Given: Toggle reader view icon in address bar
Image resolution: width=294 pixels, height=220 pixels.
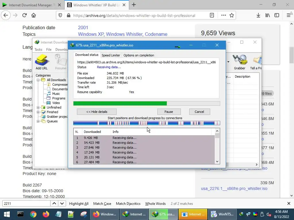Looking at the screenshot, I should (x=212, y=15).
